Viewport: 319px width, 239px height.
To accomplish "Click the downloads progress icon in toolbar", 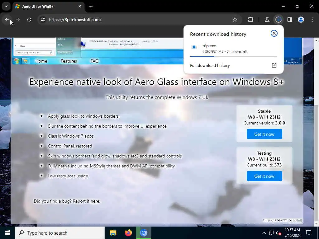I will coord(278,20).
